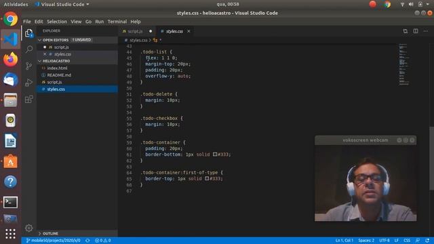Open the Files manager from the dock
434x244 pixels.
tap(11, 100)
